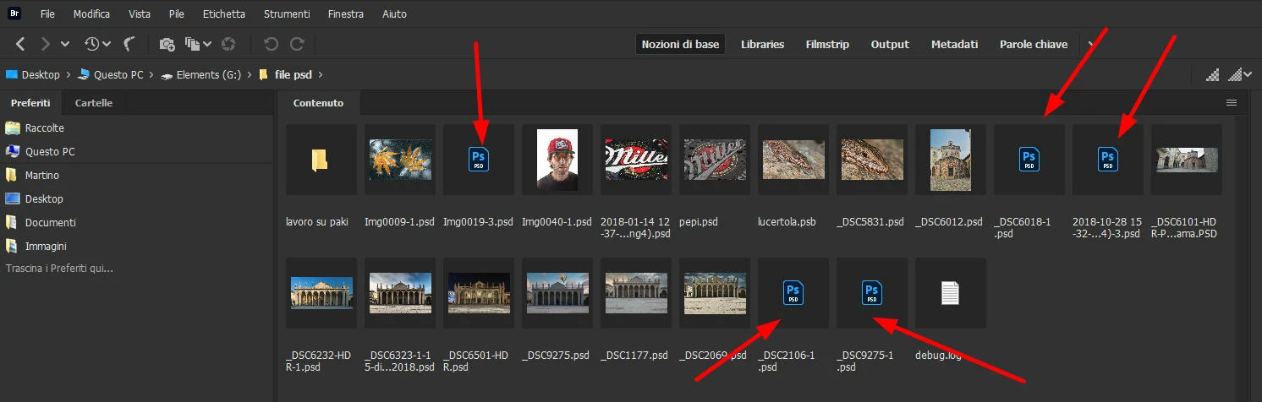Click file psd in the breadcrumb
Image resolution: width=1262 pixels, height=402 pixels.
tap(294, 74)
